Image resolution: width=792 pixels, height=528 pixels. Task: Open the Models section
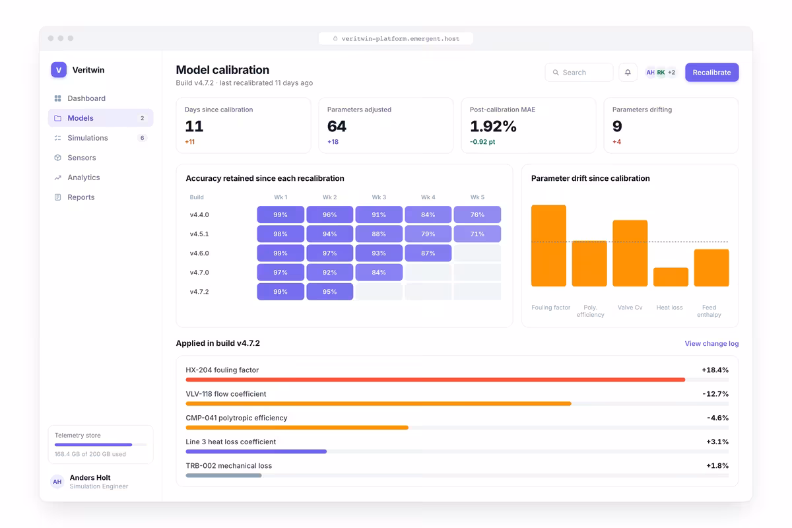point(100,118)
